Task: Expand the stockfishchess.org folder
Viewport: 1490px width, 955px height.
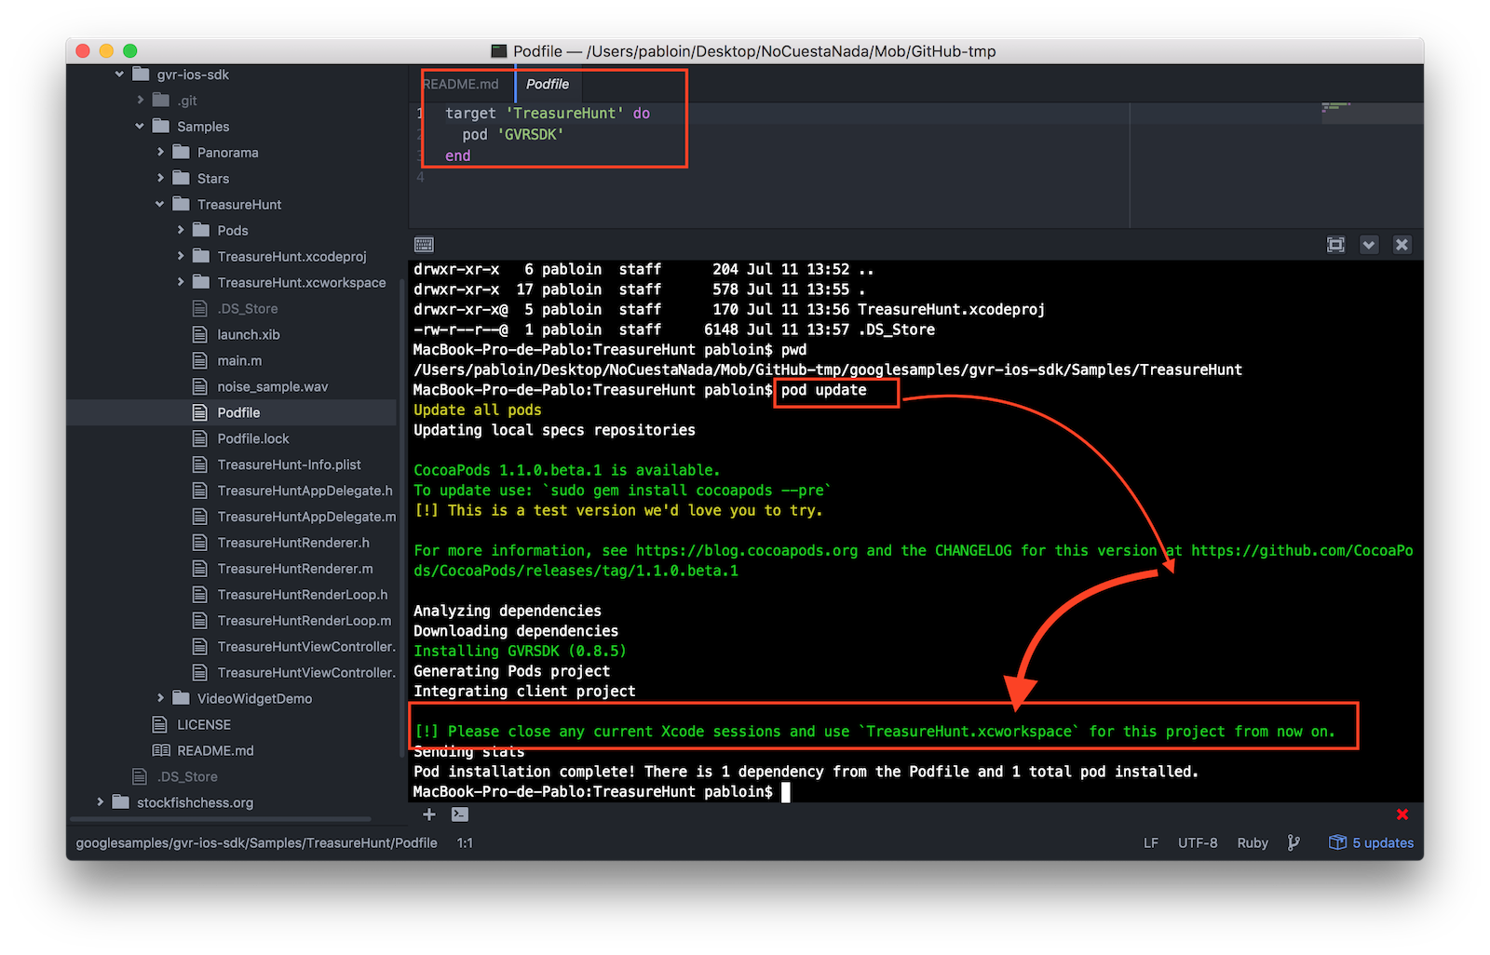Action: (x=100, y=802)
